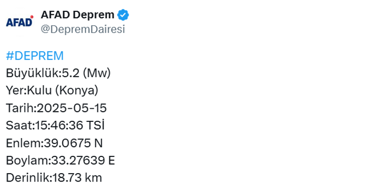Viewport: 380px width, 185px height.
Task: Click the AFAD logo profile picture
Action: point(20,22)
